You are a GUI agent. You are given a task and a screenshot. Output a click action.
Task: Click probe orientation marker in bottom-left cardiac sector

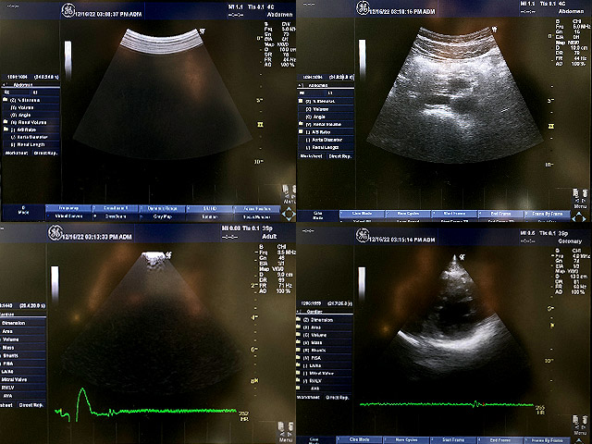168,255
